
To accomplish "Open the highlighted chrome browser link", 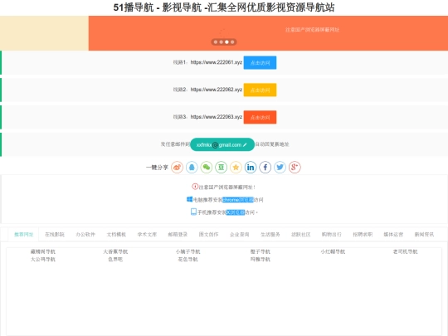I will 238,200.
